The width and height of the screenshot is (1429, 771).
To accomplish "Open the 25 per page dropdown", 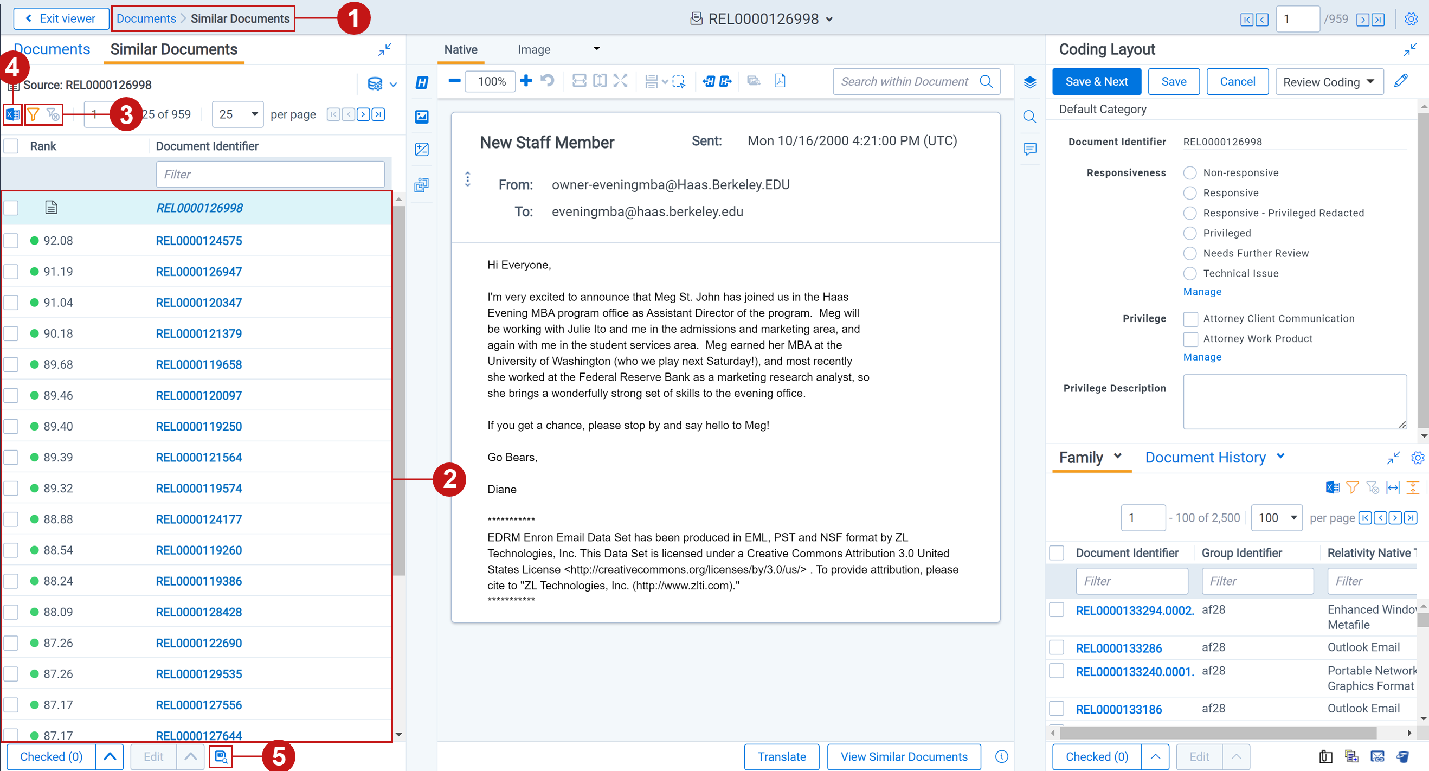I will point(238,114).
